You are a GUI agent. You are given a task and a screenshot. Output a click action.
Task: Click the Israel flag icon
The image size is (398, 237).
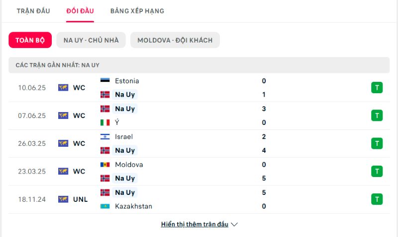coord(105,136)
